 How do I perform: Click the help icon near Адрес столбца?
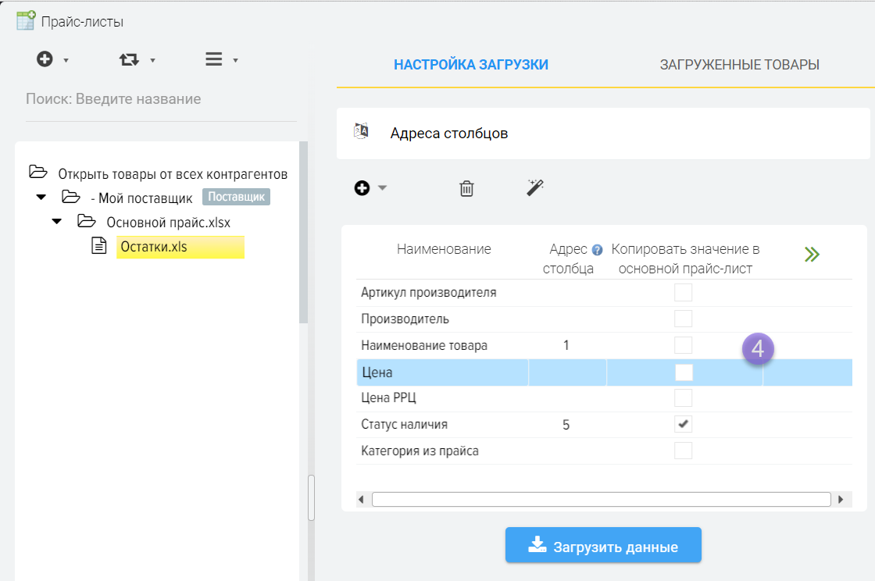pyautogui.click(x=597, y=250)
